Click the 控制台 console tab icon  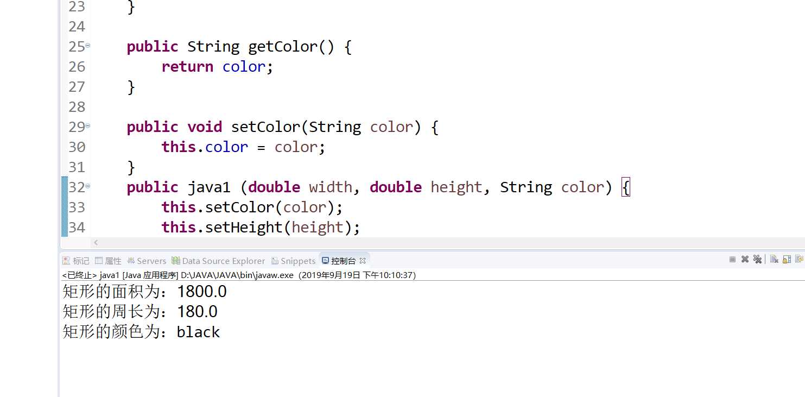click(325, 261)
